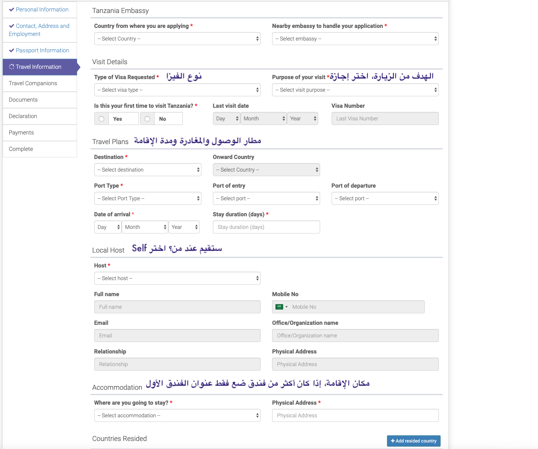Click the Saudi flag country code selector

282,307
